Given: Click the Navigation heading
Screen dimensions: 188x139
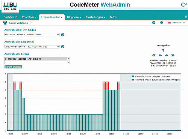Looking at the screenshot, I should click(x=163, y=45).
